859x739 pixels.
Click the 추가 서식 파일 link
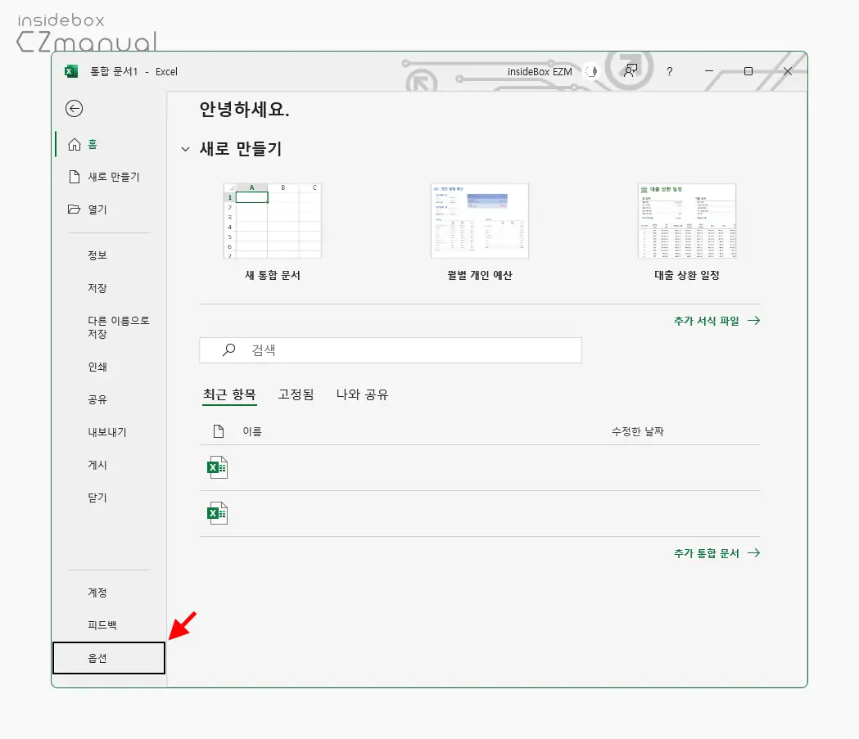tap(717, 321)
